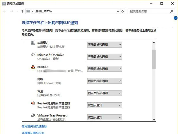The height and width of the screenshot is (134, 178).
Task: Open the Microsoft OneDrive behavior dropdown
Action: point(104,57)
